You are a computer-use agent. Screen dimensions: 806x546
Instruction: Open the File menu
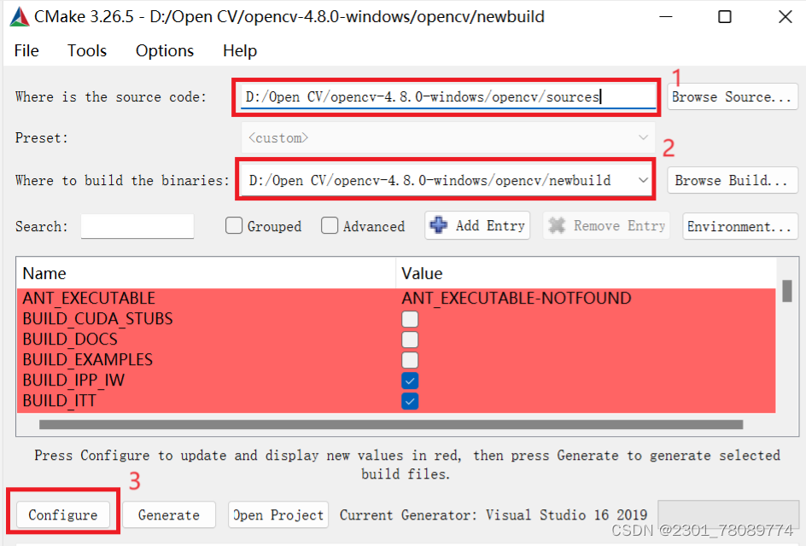pyautogui.click(x=26, y=50)
